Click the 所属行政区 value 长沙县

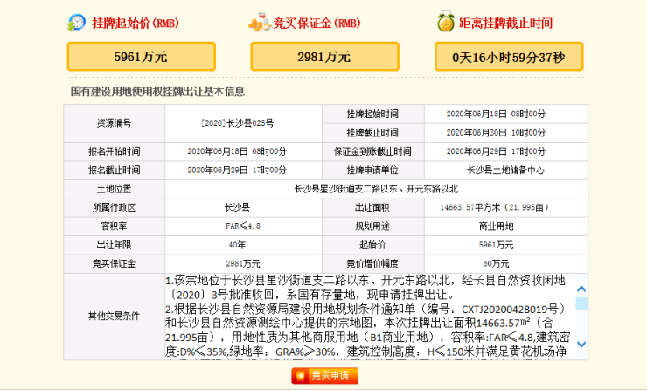237,207
